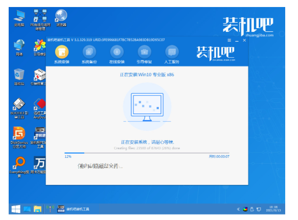The height and width of the screenshot is (220, 298).
Task: Click the 装机吧 logo in installer header
Action: 215,53
